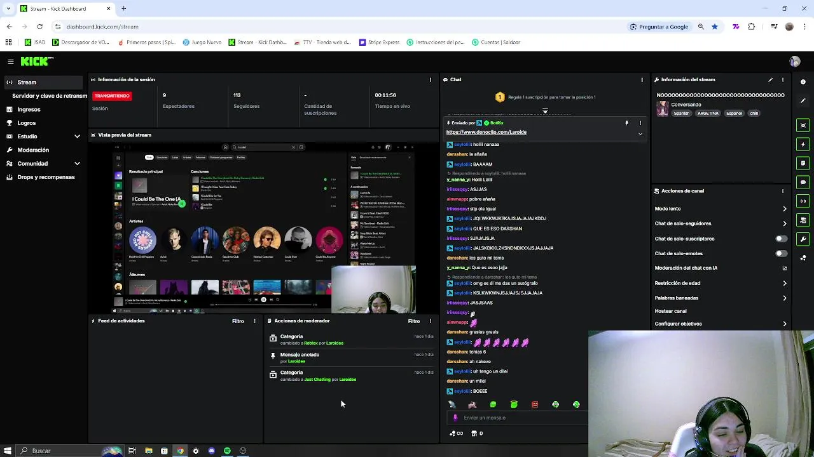Edit stream info with the pencil icon

770,80
